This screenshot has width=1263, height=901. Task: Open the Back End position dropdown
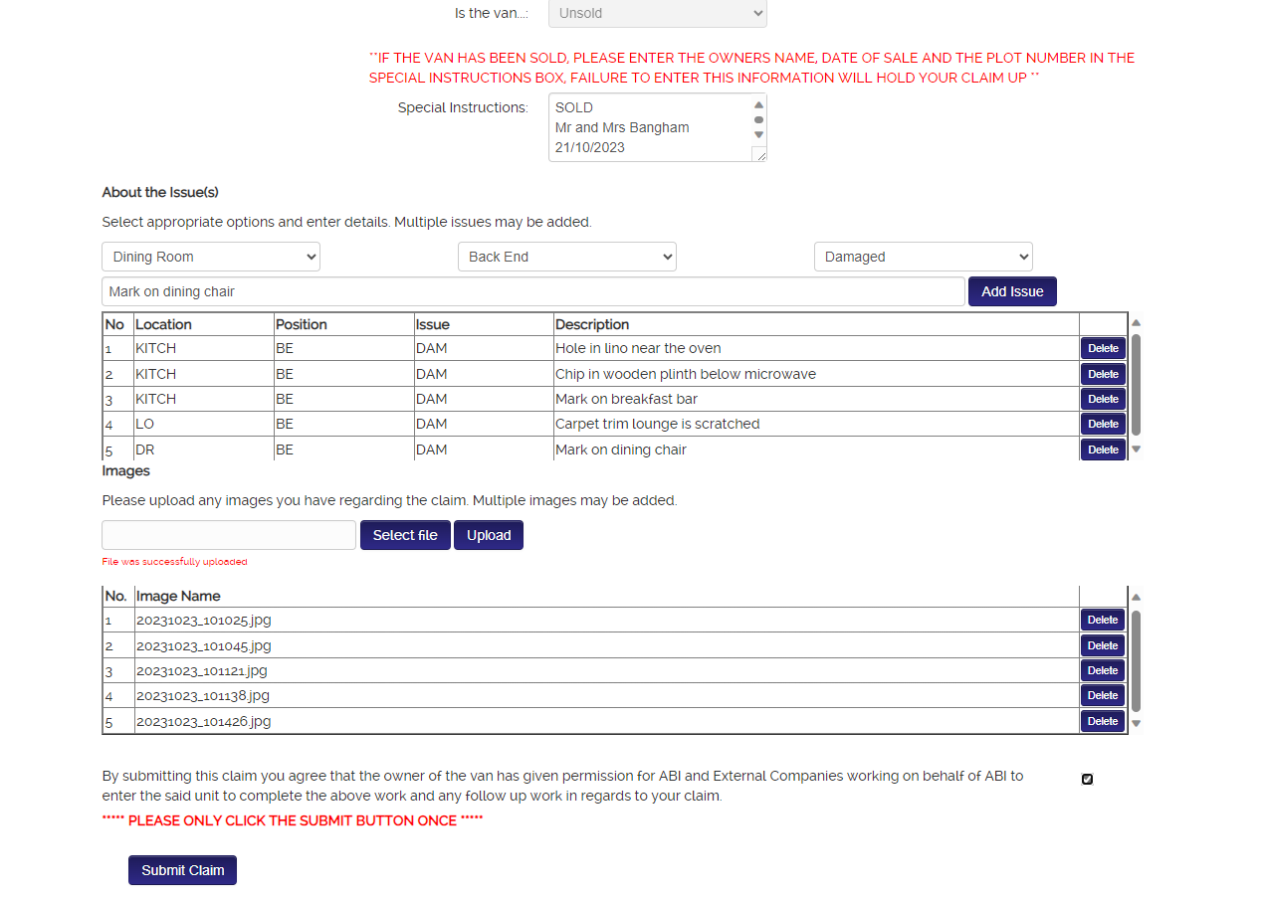(566, 257)
